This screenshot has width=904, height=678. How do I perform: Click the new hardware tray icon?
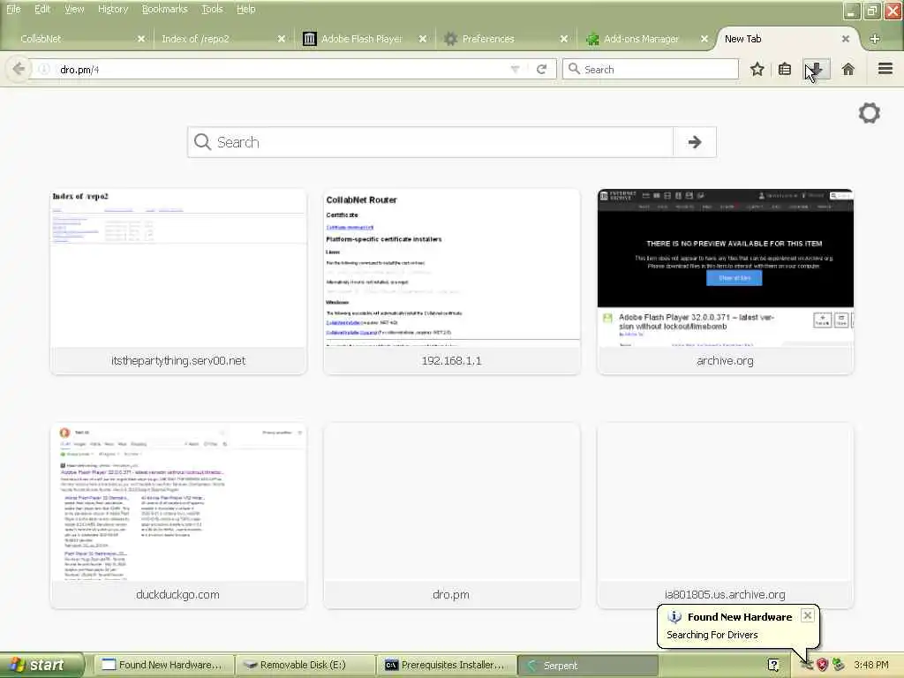[807, 665]
